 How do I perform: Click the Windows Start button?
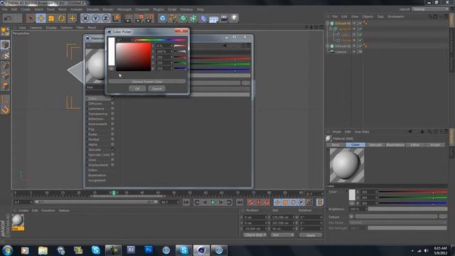tap(7, 250)
